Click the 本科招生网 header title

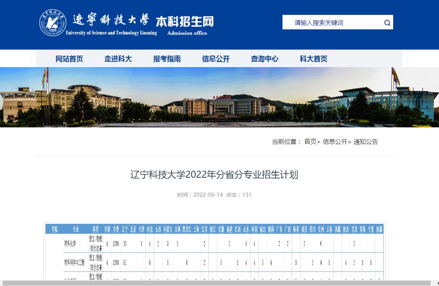coord(185,21)
